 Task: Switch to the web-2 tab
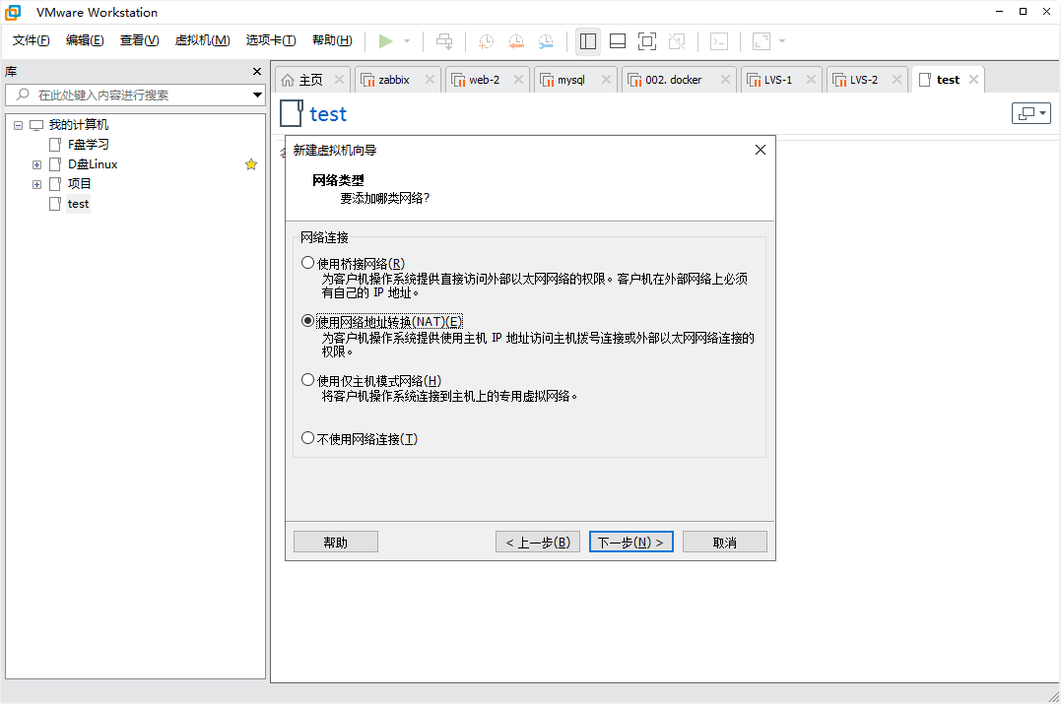[x=485, y=80]
